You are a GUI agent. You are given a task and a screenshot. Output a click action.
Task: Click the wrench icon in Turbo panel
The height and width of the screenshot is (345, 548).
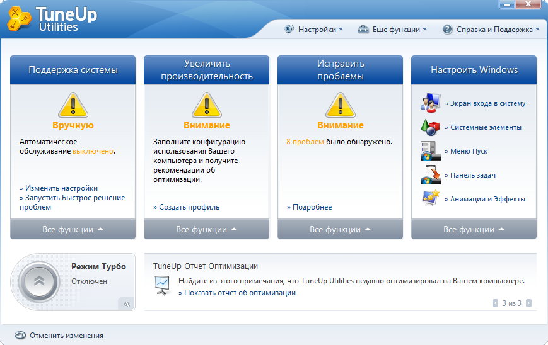tap(127, 304)
